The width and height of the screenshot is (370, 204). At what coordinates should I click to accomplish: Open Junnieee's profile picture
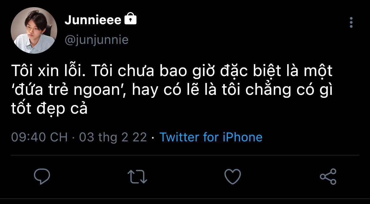pyautogui.click(x=34, y=30)
